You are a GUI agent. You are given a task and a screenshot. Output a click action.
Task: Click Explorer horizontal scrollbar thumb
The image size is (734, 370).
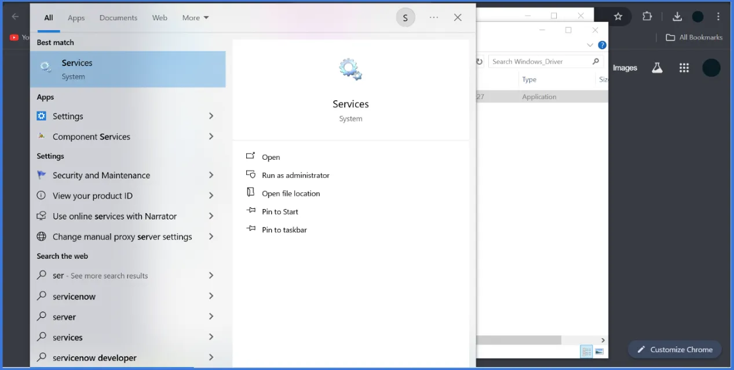pyautogui.click(x=519, y=340)
